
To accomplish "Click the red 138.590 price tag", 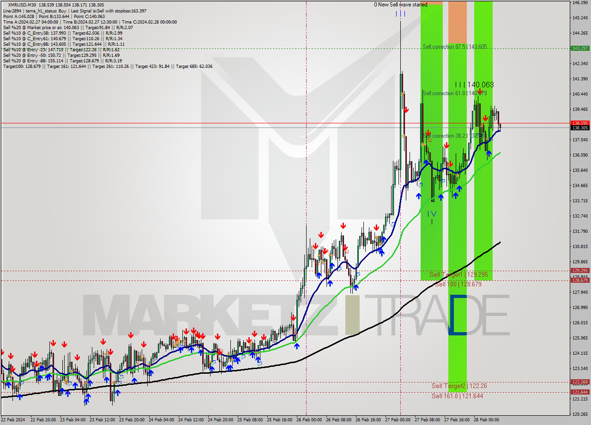I will tap(580, 123).
